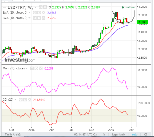Toggle visibility of Momentum indicator
The height and width of the screenshot is (137, 154).
32,68
